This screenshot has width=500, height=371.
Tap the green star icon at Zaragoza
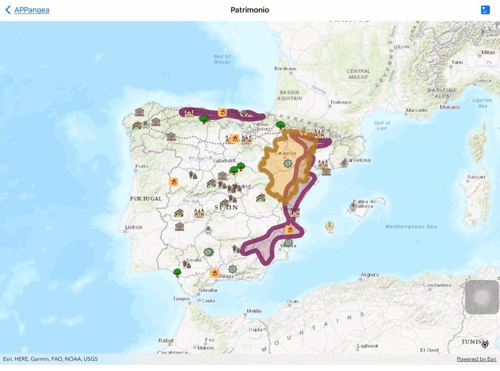[288, 164]
